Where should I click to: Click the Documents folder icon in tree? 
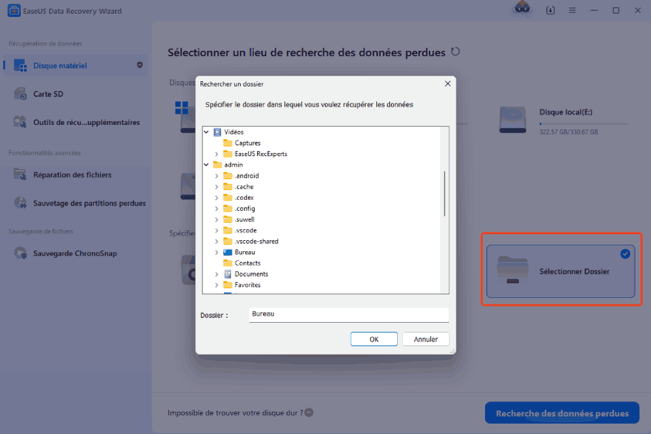click(x=227, y=274)
